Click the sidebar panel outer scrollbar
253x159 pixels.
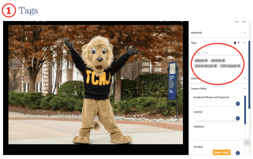[249, 74]
